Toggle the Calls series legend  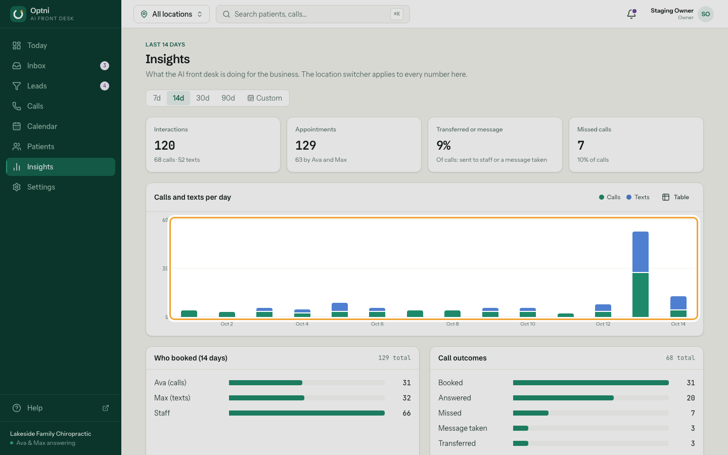[610, 197]
